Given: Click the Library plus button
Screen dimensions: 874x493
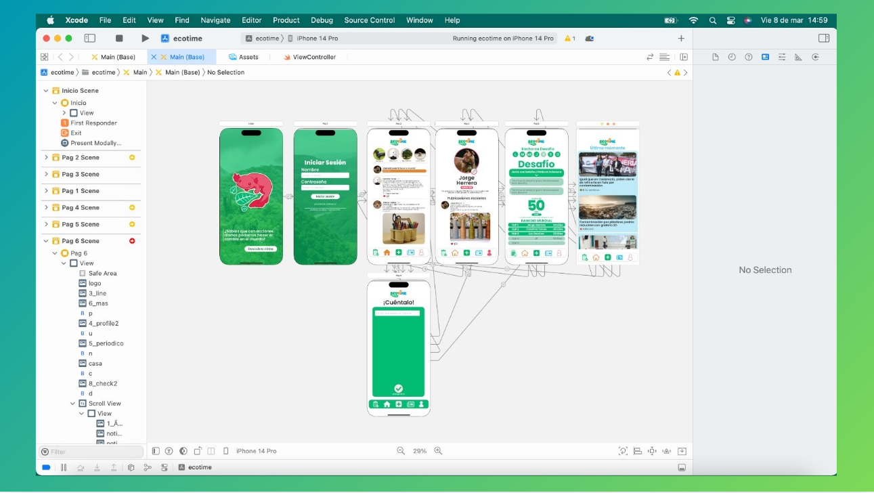Looking at the screenshot, I should pos(681,39).
